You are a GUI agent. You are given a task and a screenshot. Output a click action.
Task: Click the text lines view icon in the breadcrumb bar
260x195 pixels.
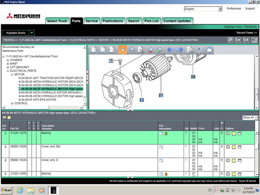(x=230, y=40)
